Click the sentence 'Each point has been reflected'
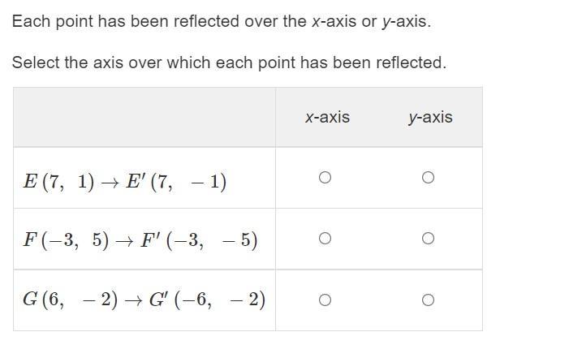This screenshot has width=582, height=345. coord(222,22)
